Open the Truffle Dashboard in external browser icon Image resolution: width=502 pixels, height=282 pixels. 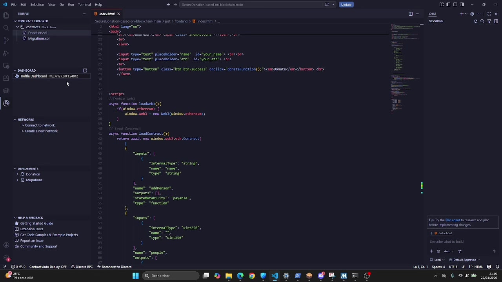click(85, 70)
